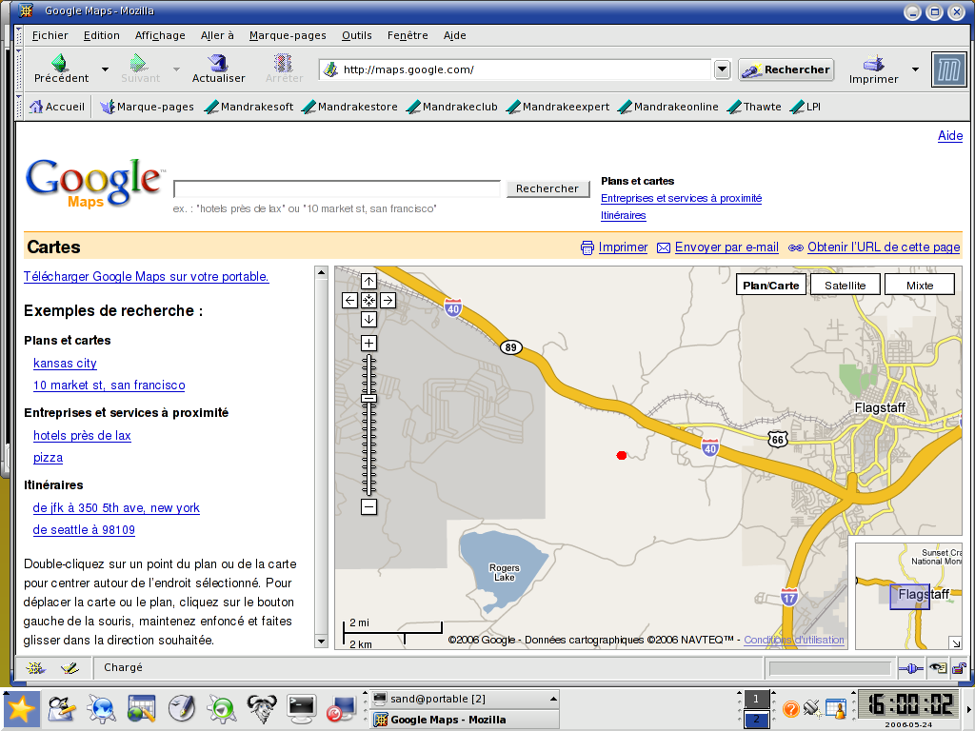975x731 pixels.
Task: Click the left panel scrollbar up arrow
Action: click(322, 272)
